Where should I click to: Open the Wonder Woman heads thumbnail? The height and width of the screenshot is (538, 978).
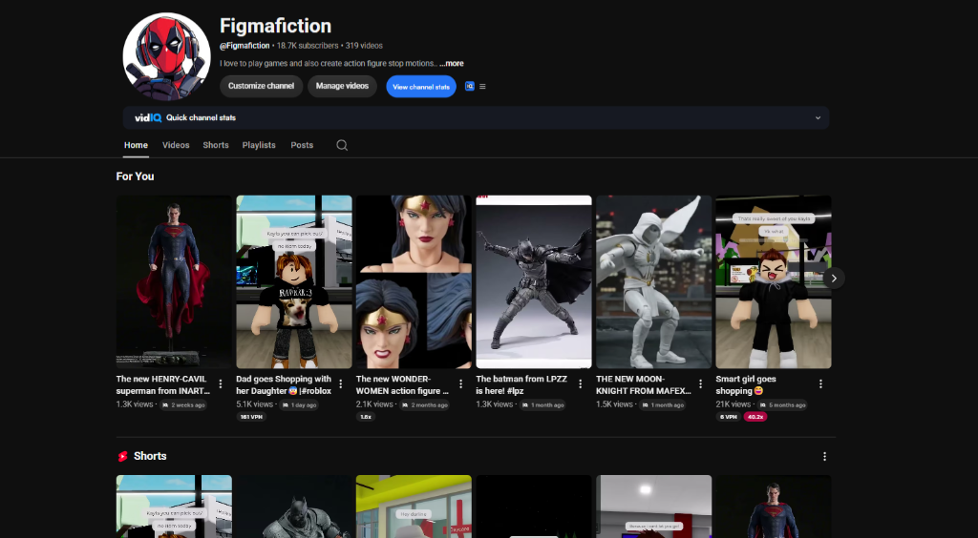coord(414,282)
